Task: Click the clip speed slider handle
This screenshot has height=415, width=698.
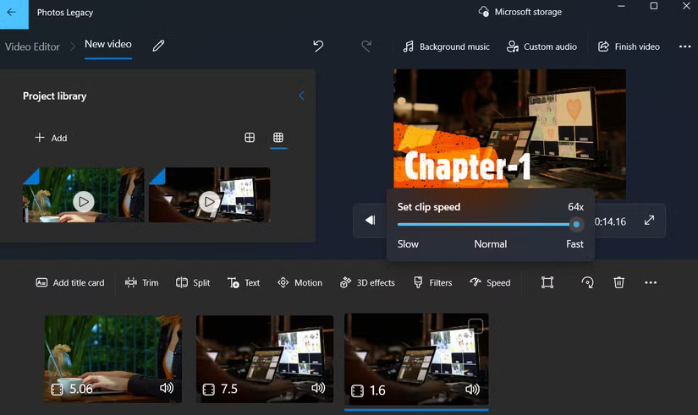Action: click(576, 224)
